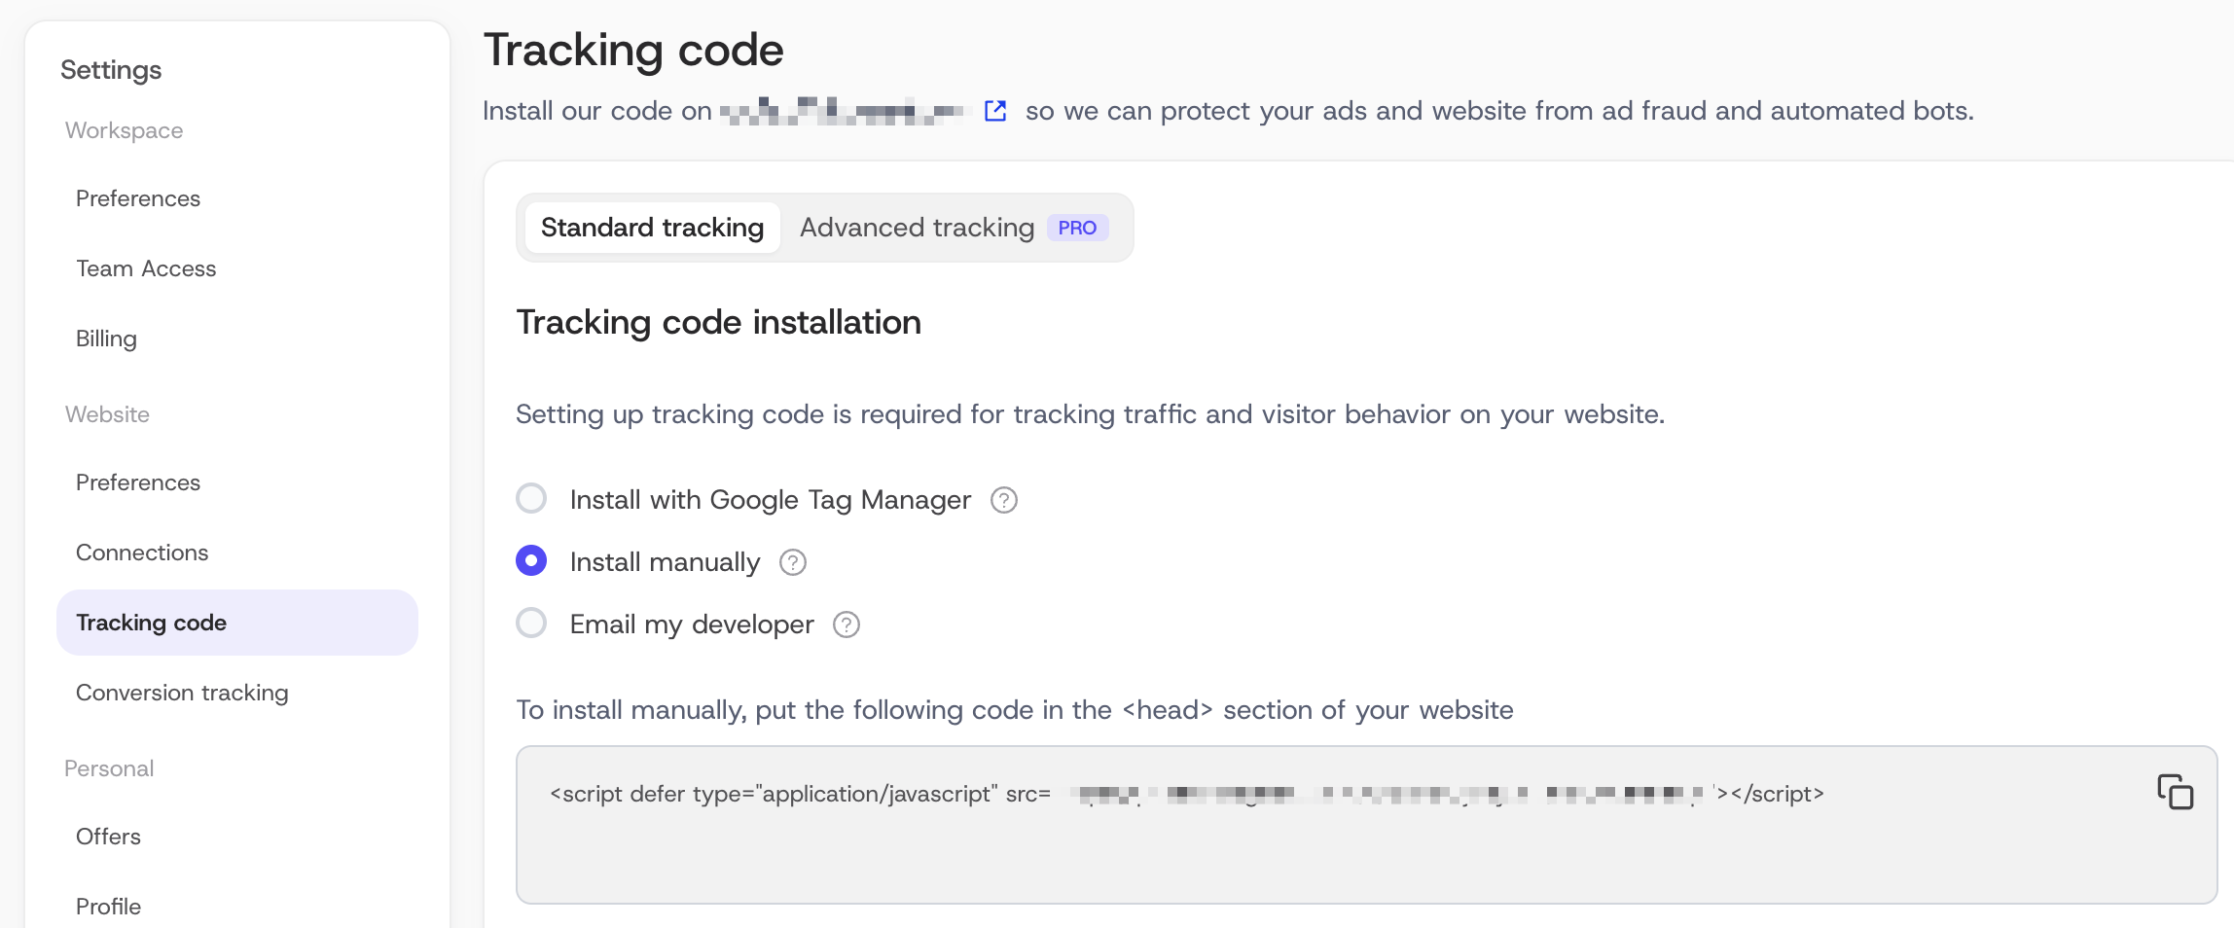Go to Connections settings
The height and width of the screenshot is (928, 2234).
pyautogui.click(x=142, y=553)
